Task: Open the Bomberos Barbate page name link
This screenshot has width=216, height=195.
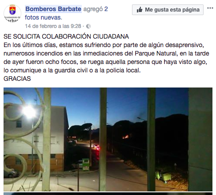Action: (53, 9)
